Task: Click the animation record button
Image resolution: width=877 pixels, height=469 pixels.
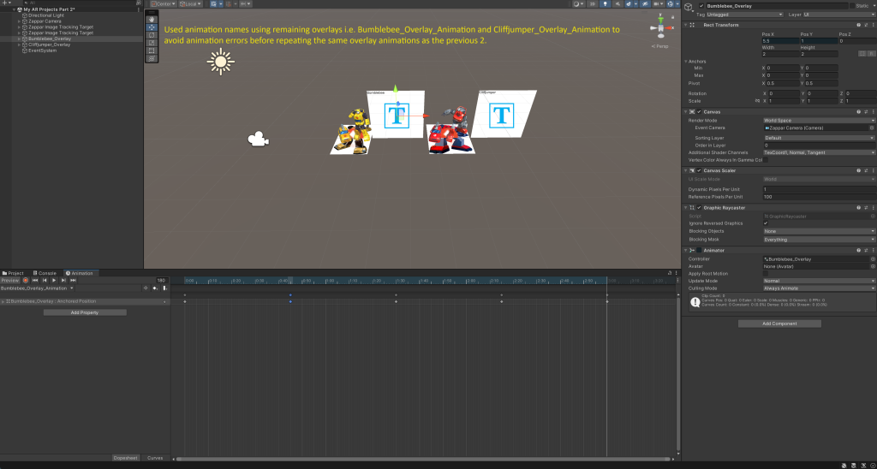Action: [x=25, y=280]
